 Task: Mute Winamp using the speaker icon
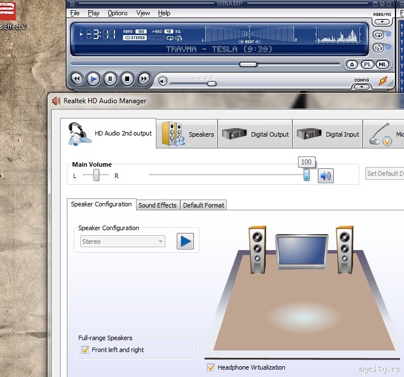pyautogui.click(x=163, y=82)
